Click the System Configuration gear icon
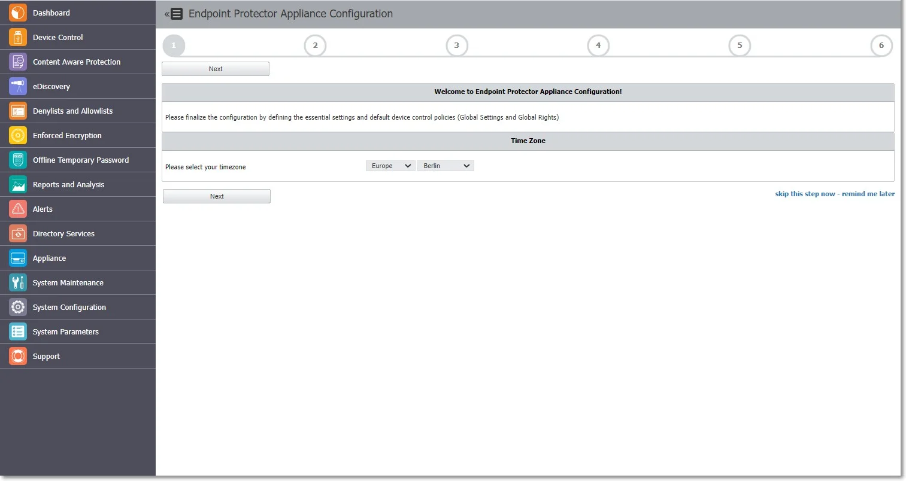906x481 pixels. (x=18, y=307)
